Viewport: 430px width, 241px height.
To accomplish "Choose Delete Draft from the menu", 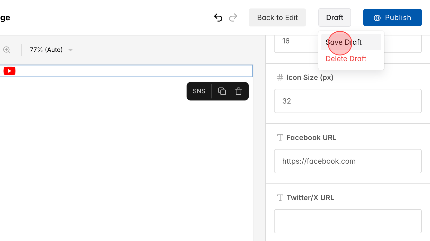I will (346, 59).
